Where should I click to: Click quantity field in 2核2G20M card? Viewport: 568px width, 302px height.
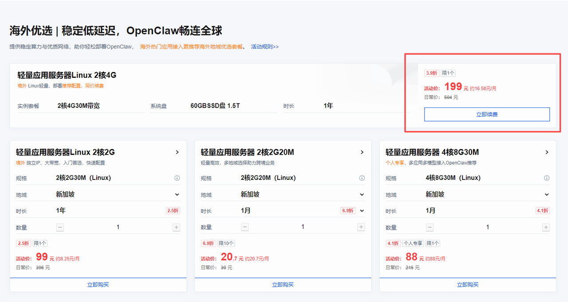coord(303,227)
